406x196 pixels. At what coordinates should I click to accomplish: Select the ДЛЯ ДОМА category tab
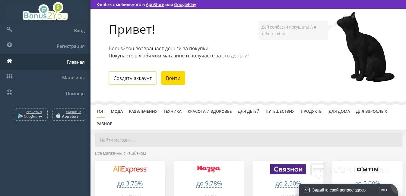[x=339, y=111]
